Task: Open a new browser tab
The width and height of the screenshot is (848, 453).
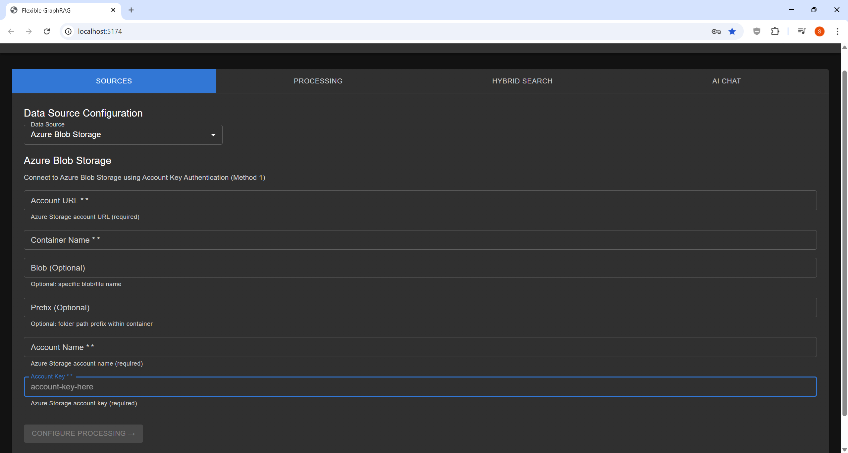Action: click(131, 10)
